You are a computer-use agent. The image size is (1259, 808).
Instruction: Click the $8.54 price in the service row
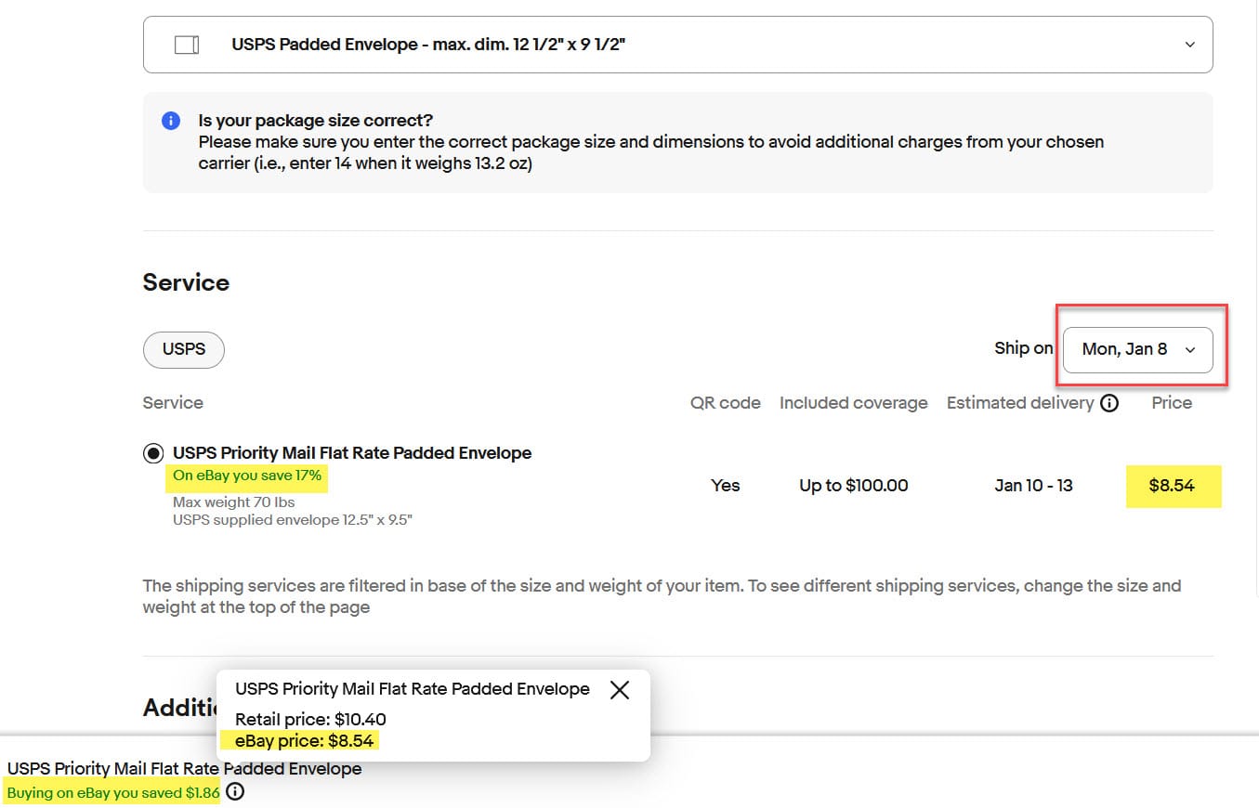[1172, 485]
